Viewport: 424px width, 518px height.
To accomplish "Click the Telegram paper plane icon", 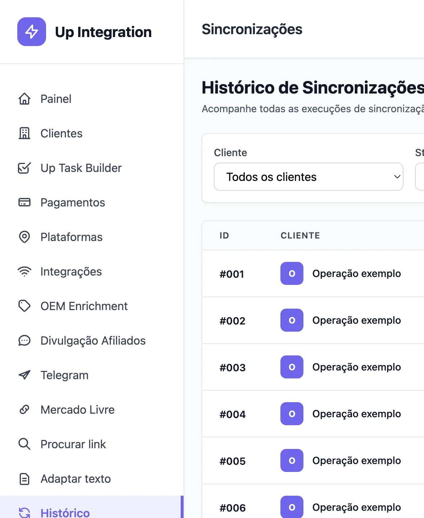I will (x=24, y=375).
